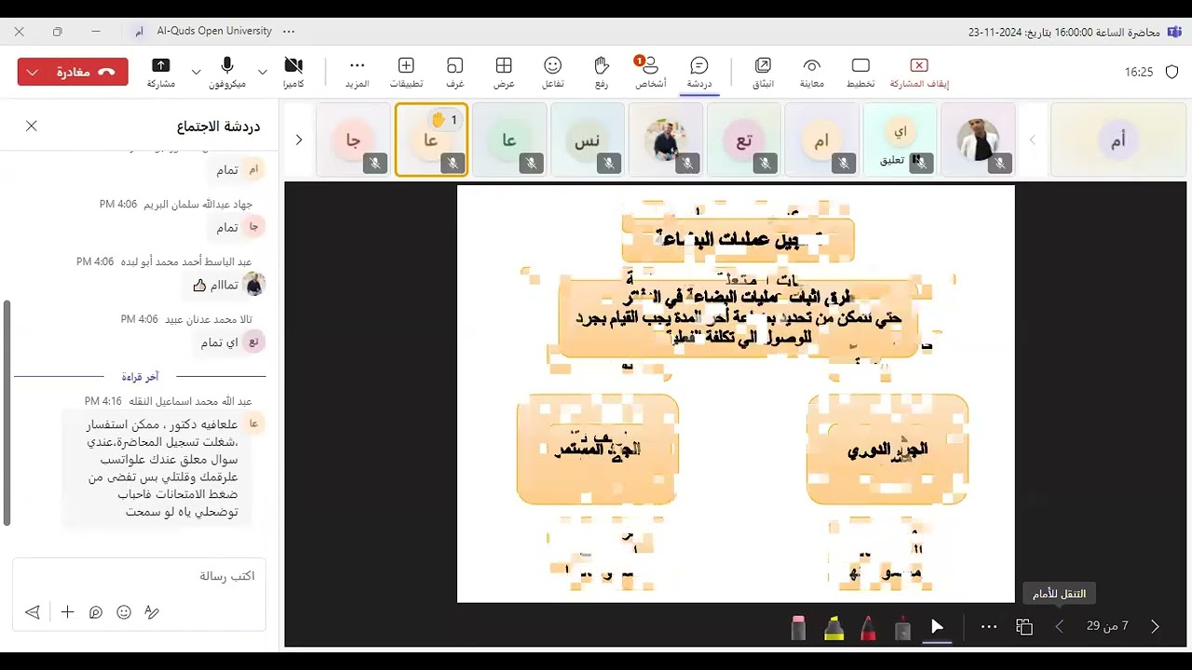
Task: Click the plus attach icon in chat
Action: click(x=67, y=611)
